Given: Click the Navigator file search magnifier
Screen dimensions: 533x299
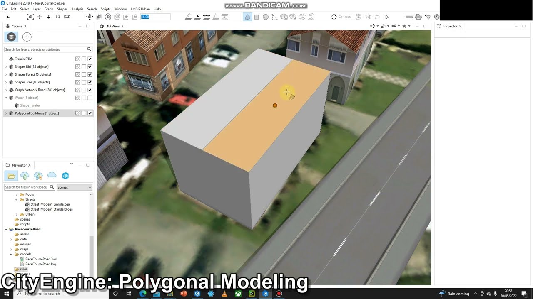Looking at the screenshot, I should (x=52, y=187).
